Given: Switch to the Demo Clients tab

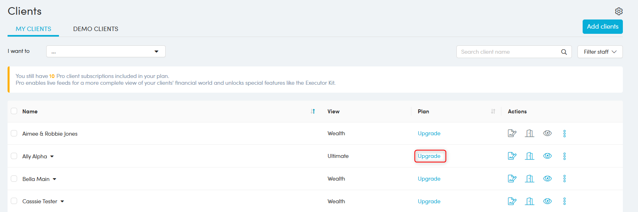Looking at the screenshot, I should 96,29.
